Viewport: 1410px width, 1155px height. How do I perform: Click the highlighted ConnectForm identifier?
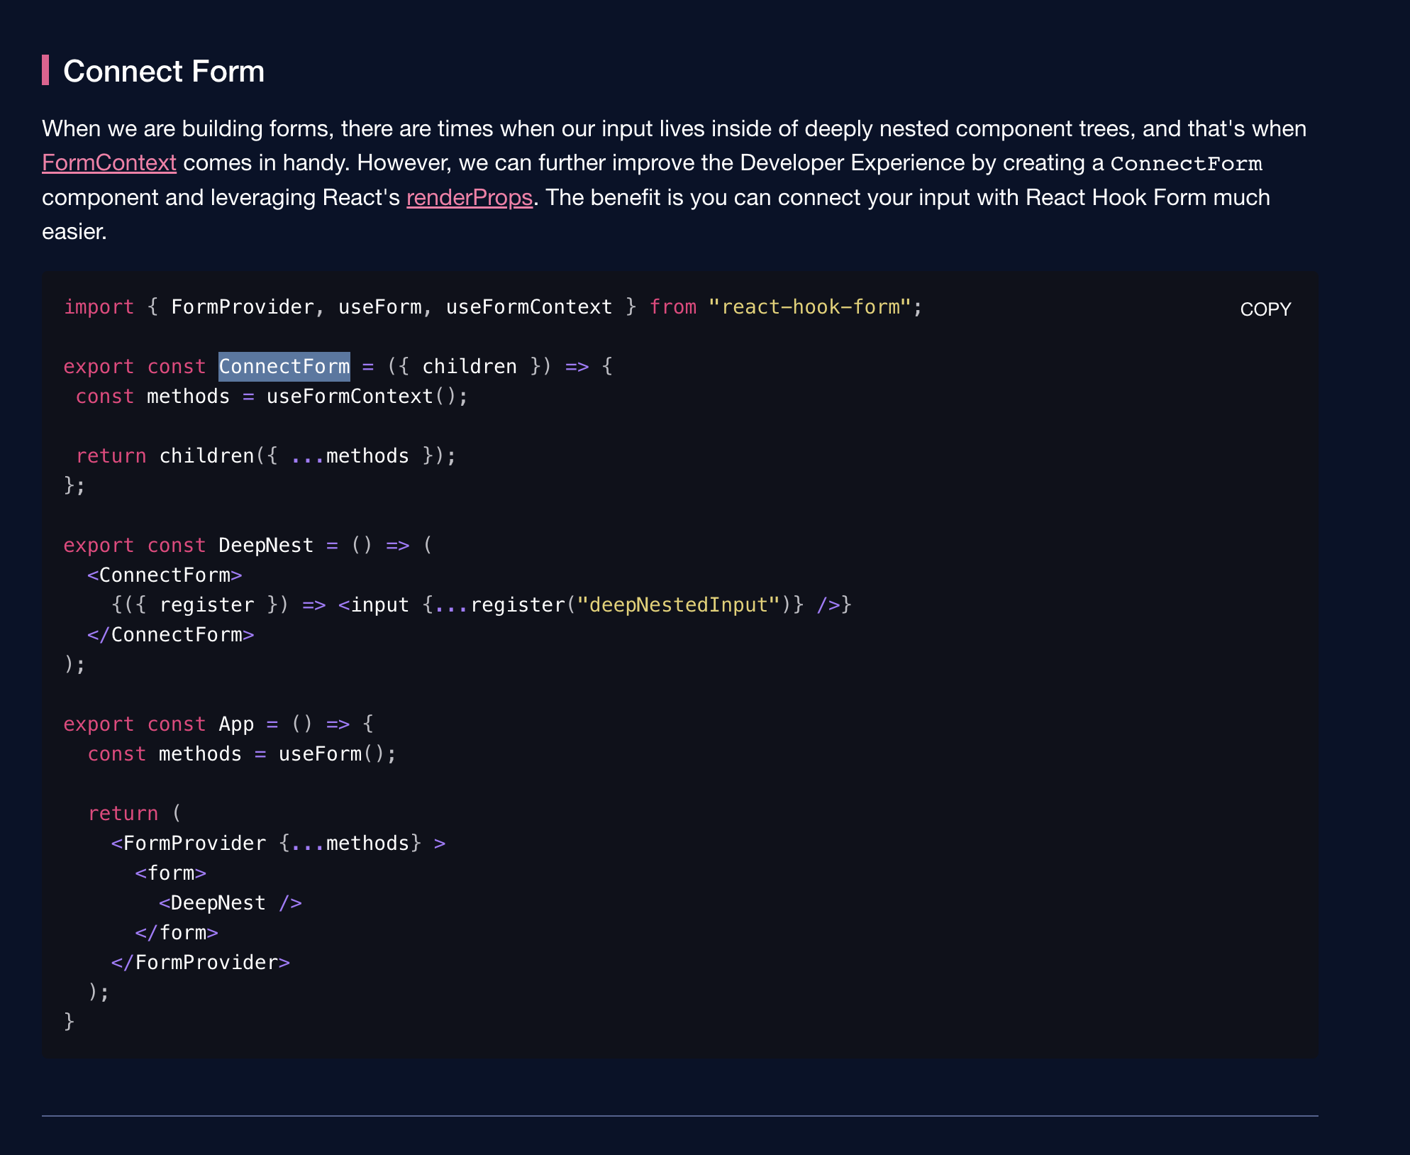(x=284, y=367)
